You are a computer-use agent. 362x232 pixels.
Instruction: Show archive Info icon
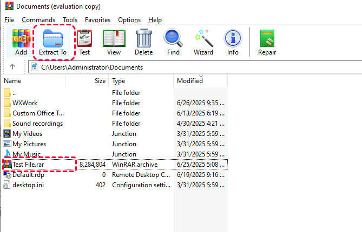[x=233, y=42]
